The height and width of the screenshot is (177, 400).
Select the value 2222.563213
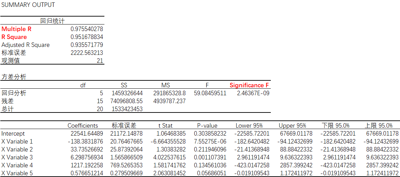pos(87,53)
